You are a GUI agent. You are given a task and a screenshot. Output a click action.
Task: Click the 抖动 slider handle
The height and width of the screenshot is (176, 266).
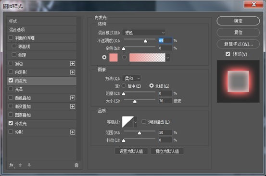(124, 141)
